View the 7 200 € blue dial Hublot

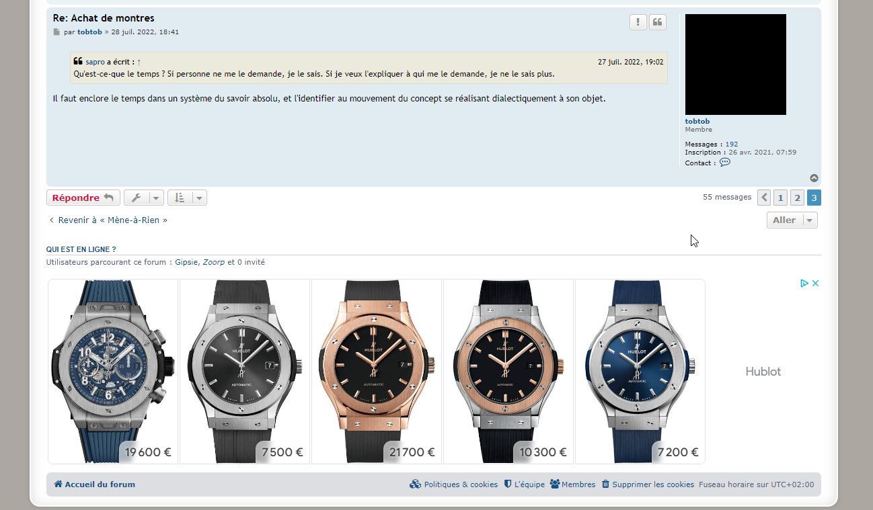(x=640, y=372)
